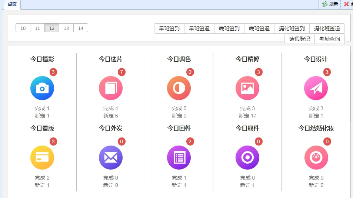
Task: Select the 今日精修 picture icon
Action: [247, 88]
